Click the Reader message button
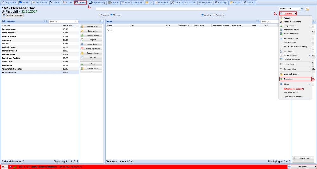The width and height of the screenshot is (317, 169). [x=13, y=15]
